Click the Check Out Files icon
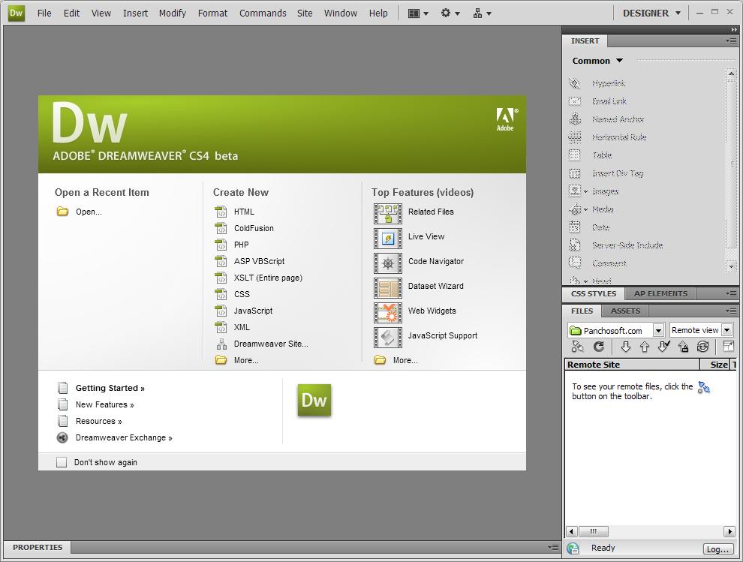743x562 pixels. (664, 347)
